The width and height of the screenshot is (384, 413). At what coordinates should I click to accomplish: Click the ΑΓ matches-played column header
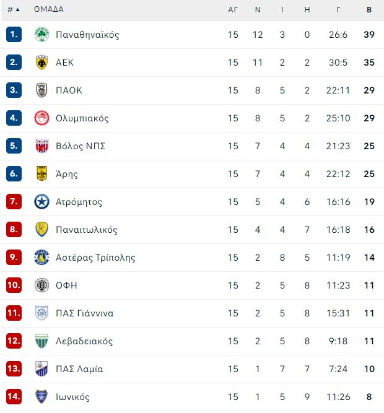(233, 10)
